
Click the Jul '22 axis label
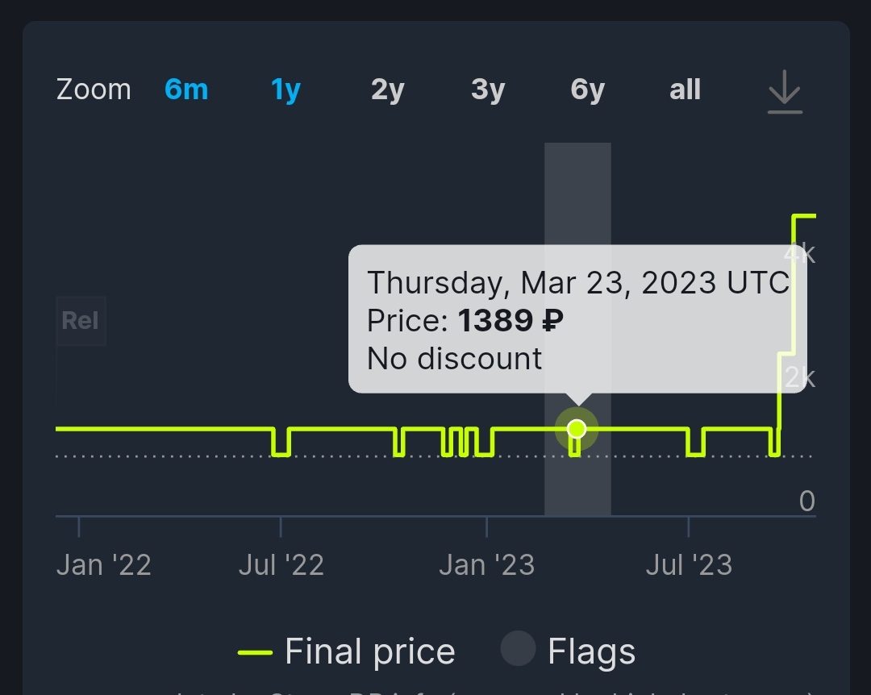click(281, 565)
